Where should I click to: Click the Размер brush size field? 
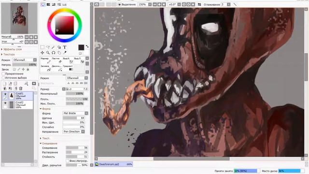point(77,89)
